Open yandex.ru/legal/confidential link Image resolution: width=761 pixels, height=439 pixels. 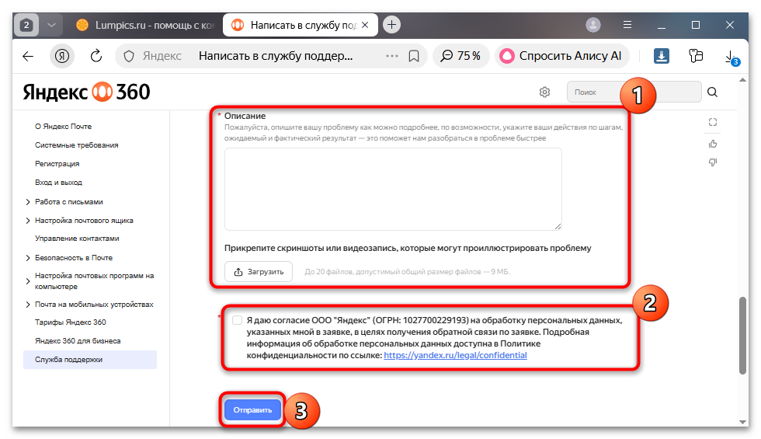pos(455,355)
